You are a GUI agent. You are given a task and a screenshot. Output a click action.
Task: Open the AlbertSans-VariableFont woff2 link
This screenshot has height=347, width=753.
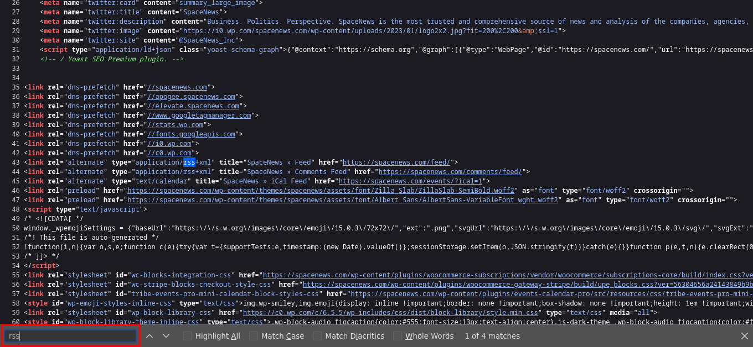343,200
